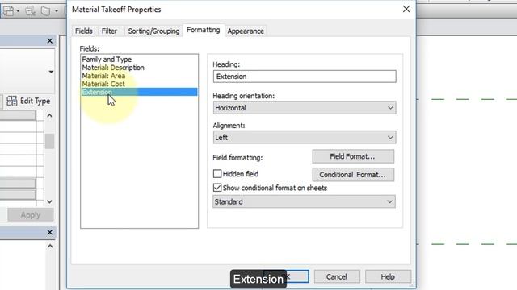Open the Field Format button

coord(353,156)
